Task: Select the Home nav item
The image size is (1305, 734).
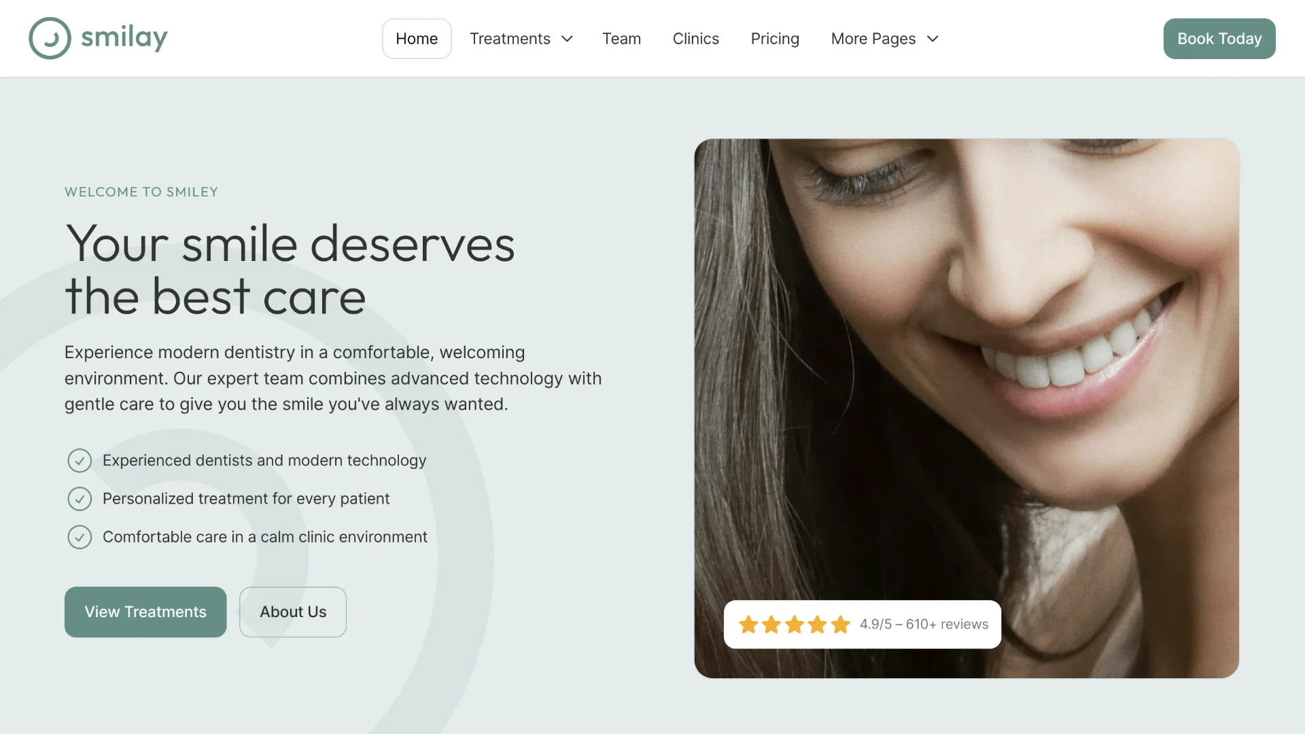Action: click(417, 39)
